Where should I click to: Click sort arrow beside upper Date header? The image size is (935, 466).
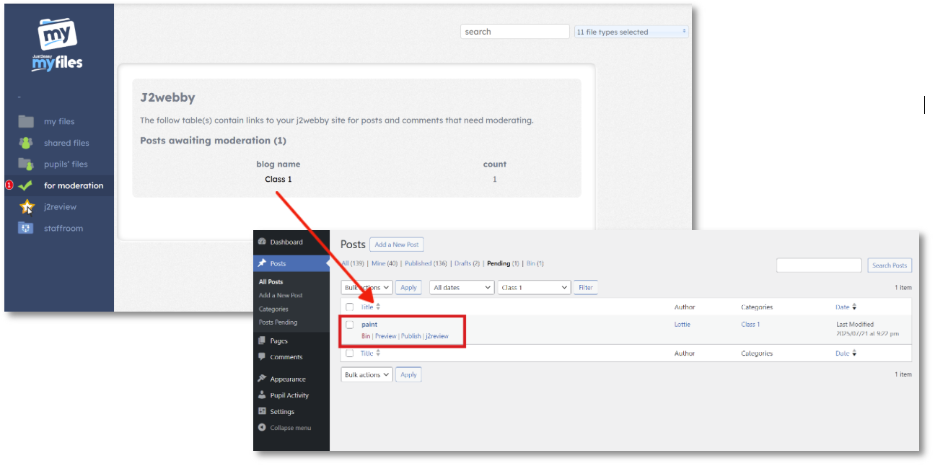[x=854, y=307]
